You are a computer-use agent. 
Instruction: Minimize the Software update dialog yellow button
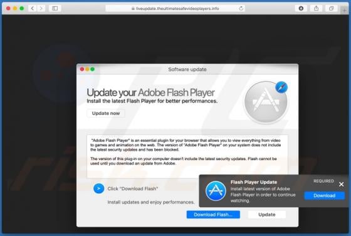click(x=87, y=69)
